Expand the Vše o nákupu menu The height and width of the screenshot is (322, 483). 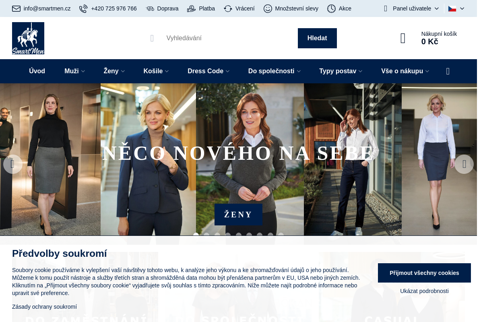[405, 71]
